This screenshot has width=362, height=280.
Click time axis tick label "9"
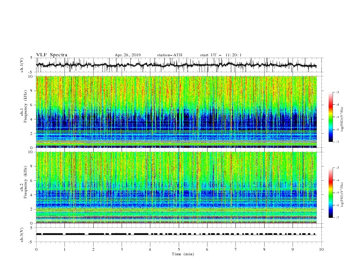pos(293,249)
